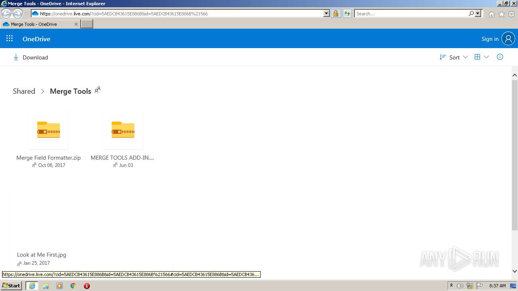Click the Sort order icon
Screen dimensions: 518x291
(x=443, y=57)
